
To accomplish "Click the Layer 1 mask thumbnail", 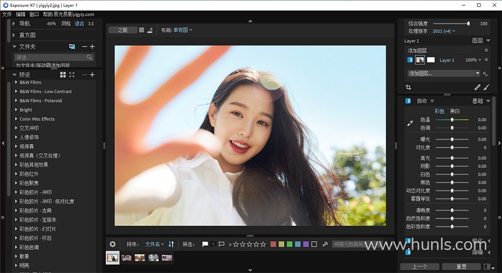I will (431, 60).
